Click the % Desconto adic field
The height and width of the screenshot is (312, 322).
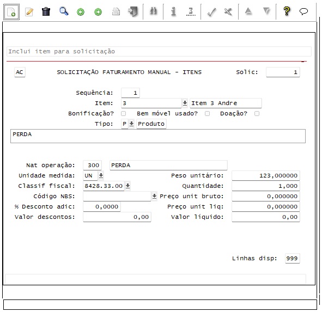point(102,206)
